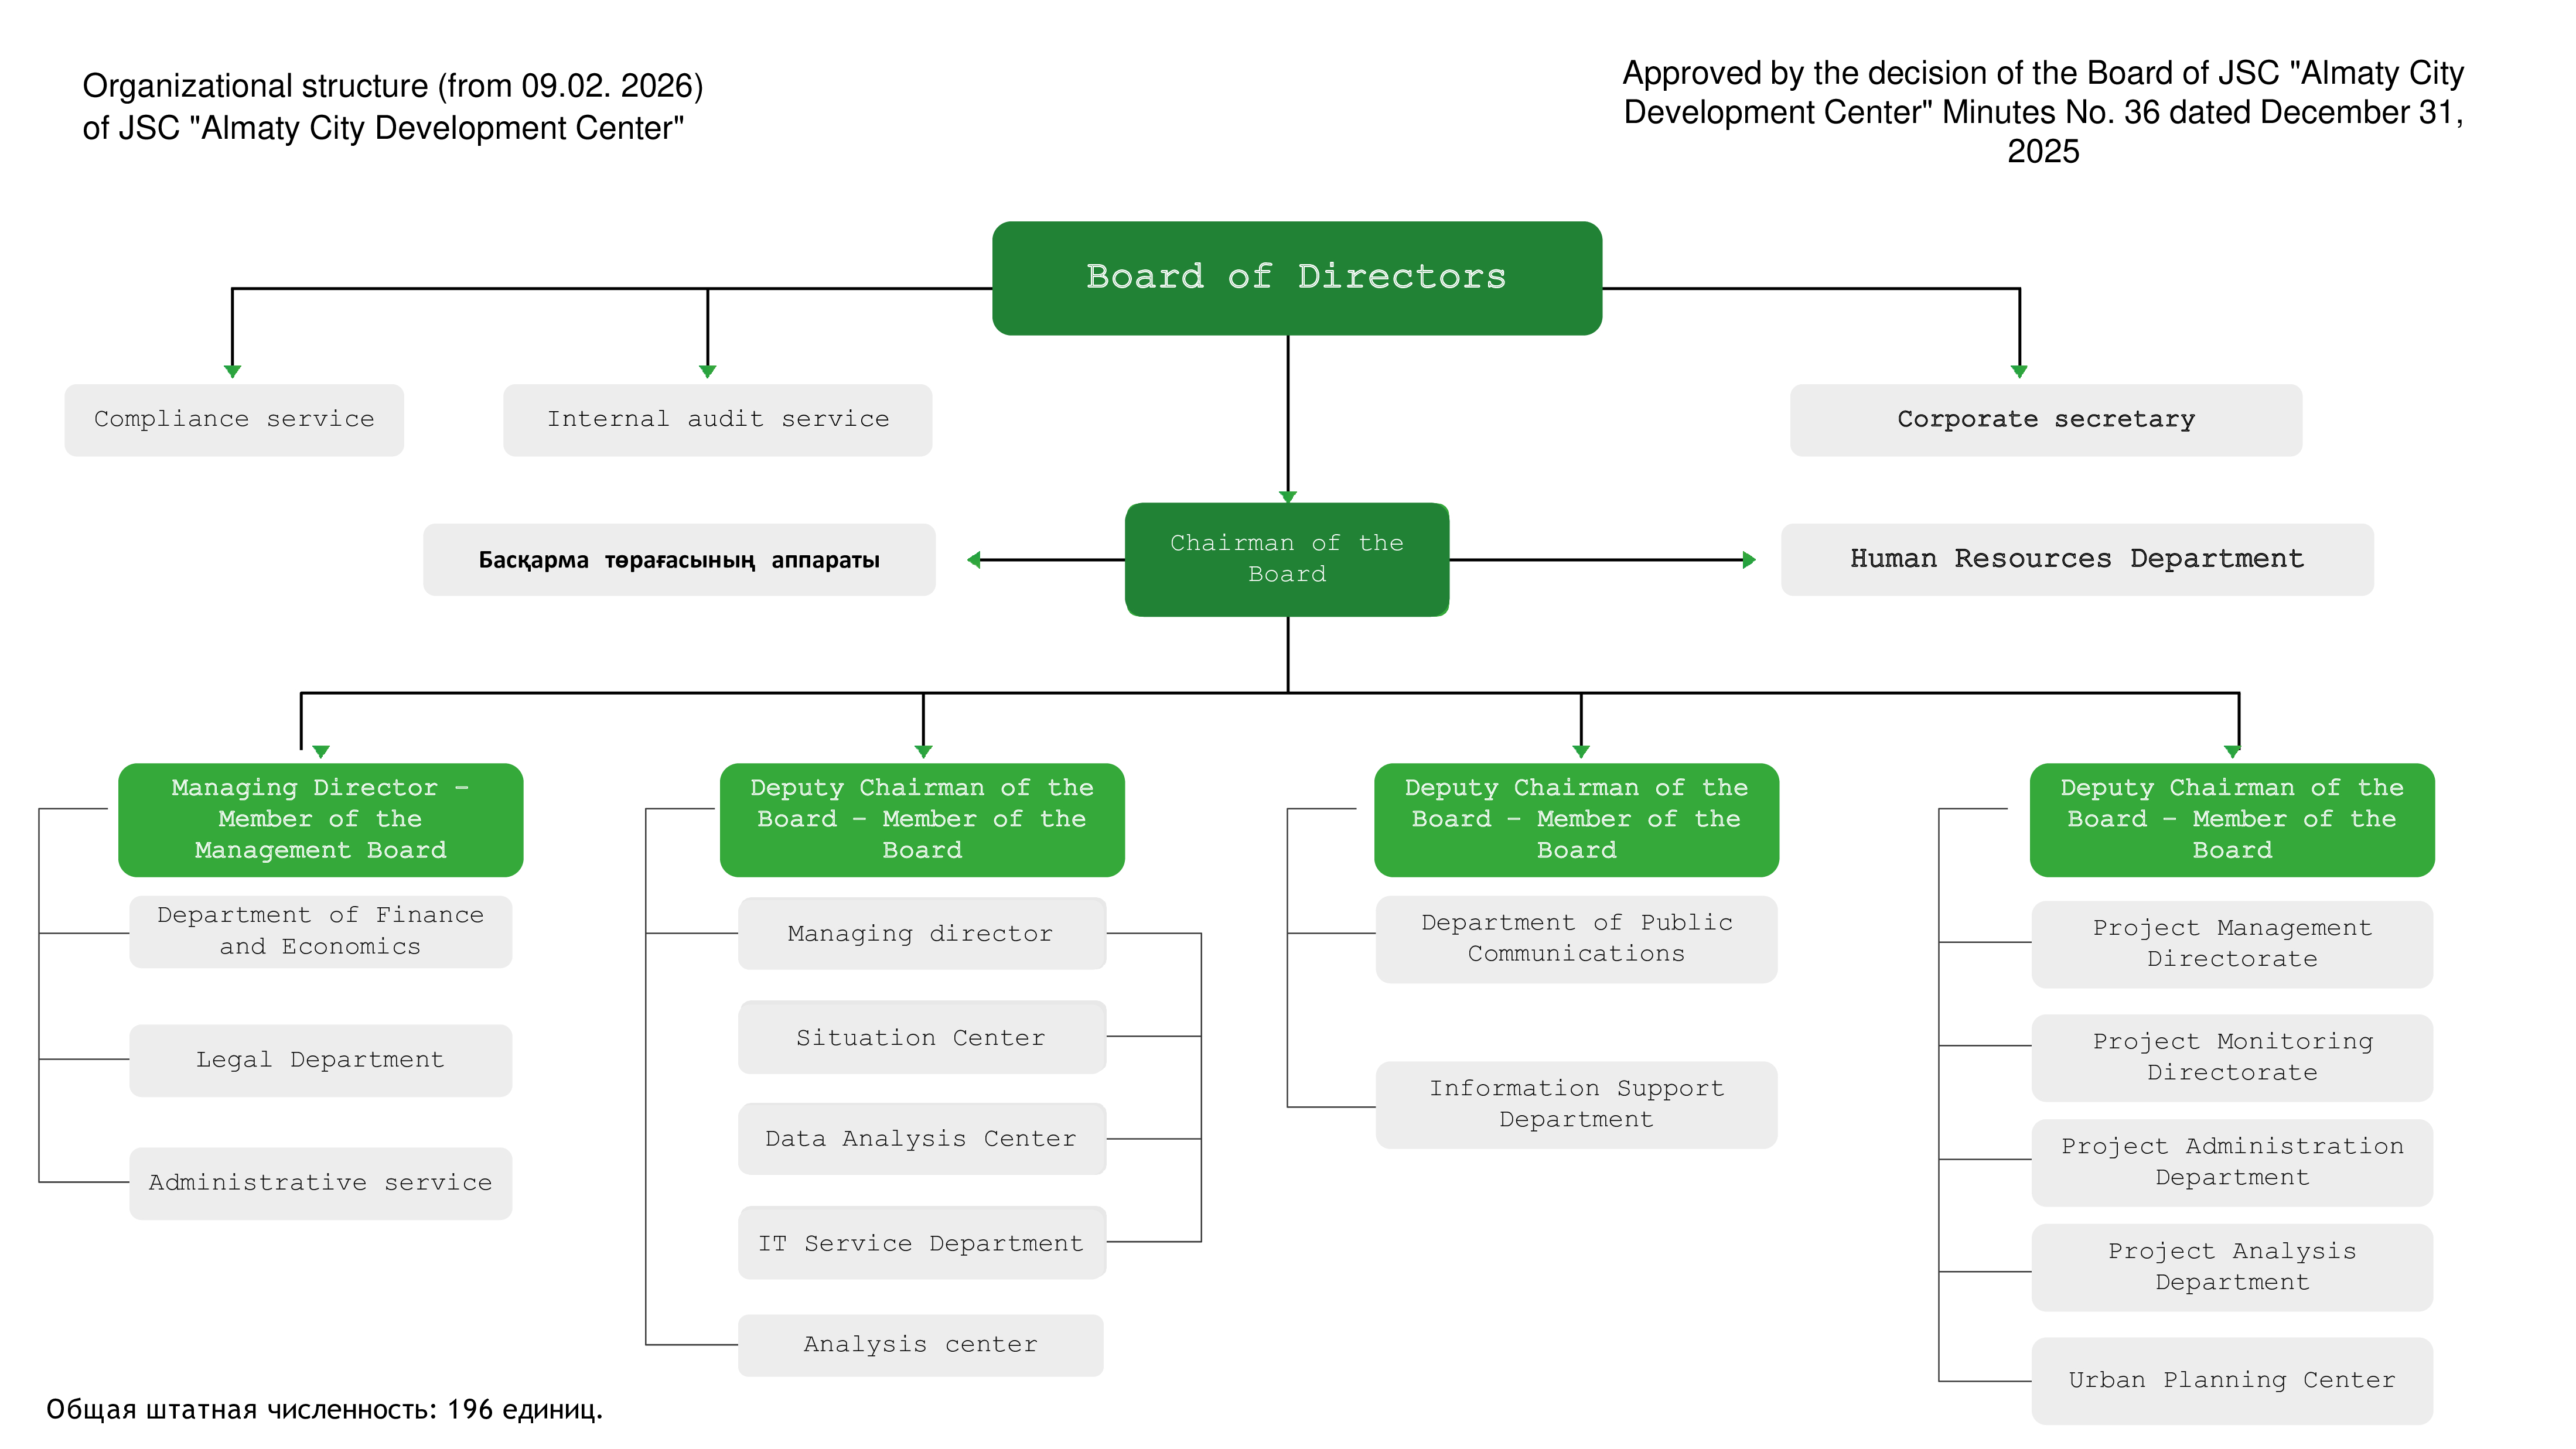Viewport: 2576px width, 1449px height.
Task: Select the Analysis center box
Action: (x=920, y=1344)
